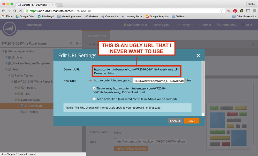Click the VIEW APPROVED PAGE button

point(131,148)
